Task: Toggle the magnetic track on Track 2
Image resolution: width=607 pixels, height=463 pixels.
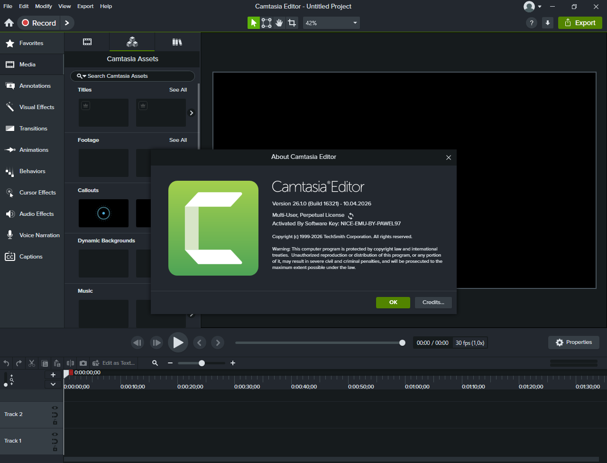Action: coord(55,415)
